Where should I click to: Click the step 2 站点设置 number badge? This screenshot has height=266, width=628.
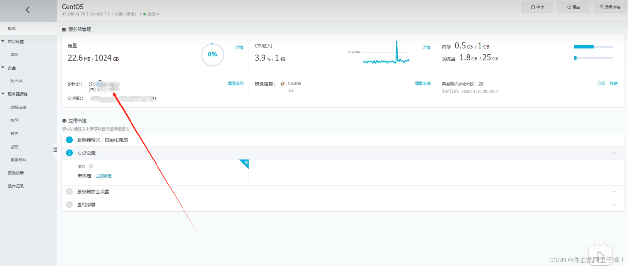(69, 153)
